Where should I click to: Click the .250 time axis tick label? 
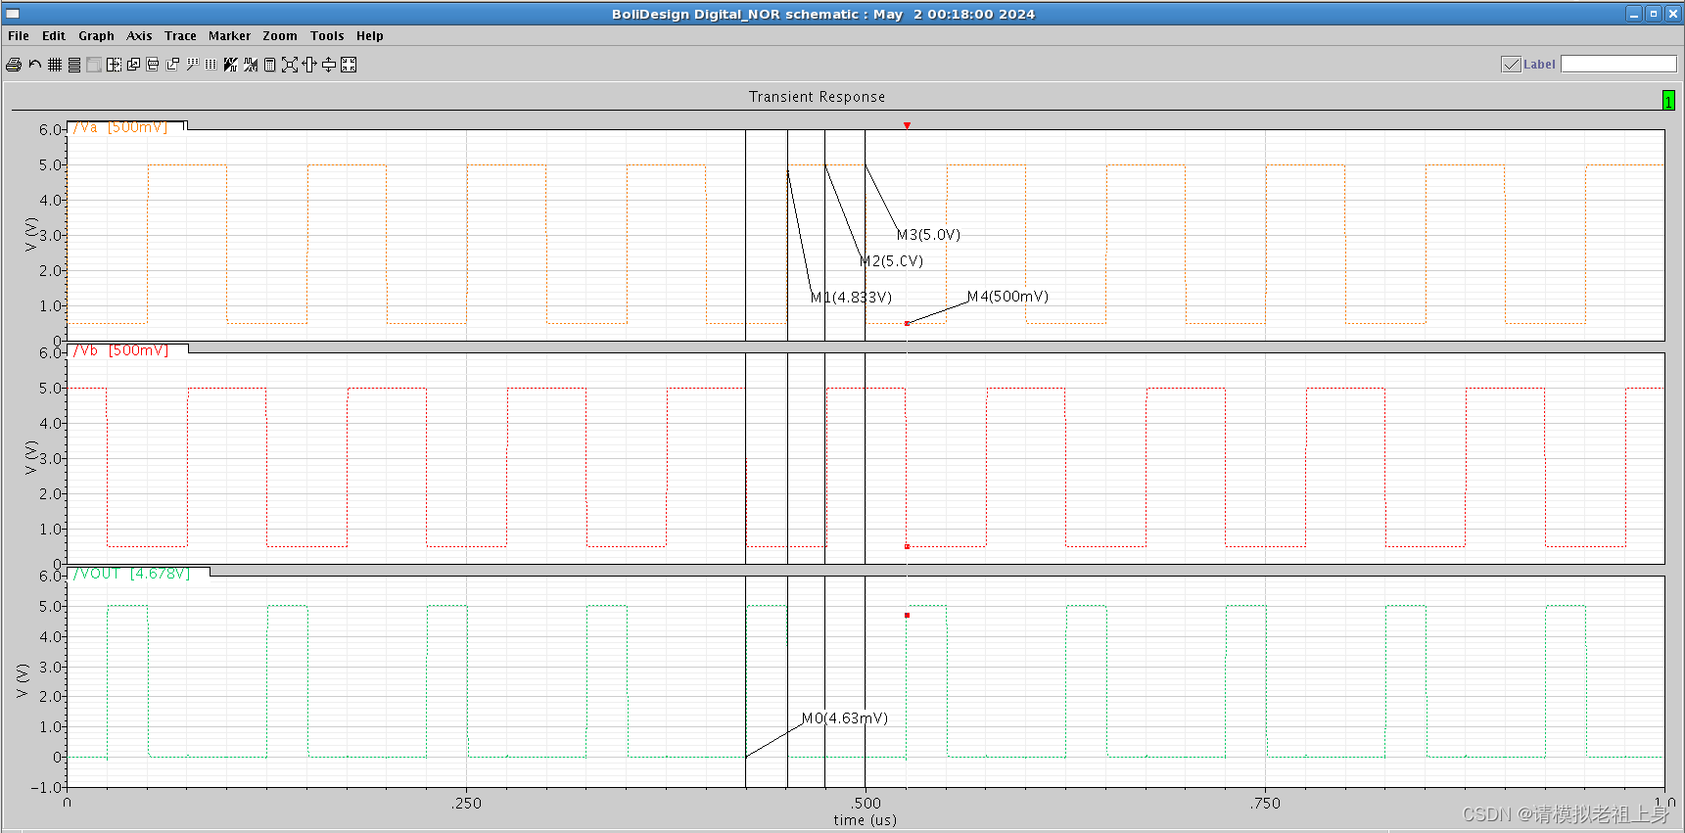coord(466,804)
